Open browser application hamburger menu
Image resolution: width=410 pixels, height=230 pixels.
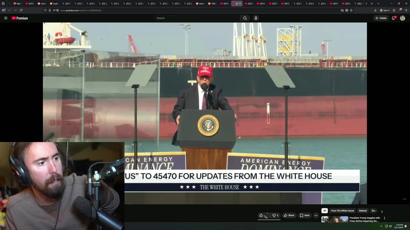(x=406, y=10)
